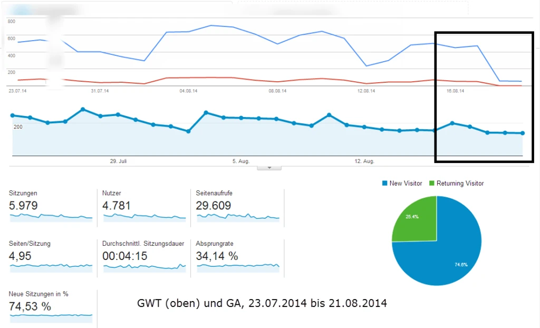Click the 800 y-axis label
540x328 pixels.
point(12,22)
